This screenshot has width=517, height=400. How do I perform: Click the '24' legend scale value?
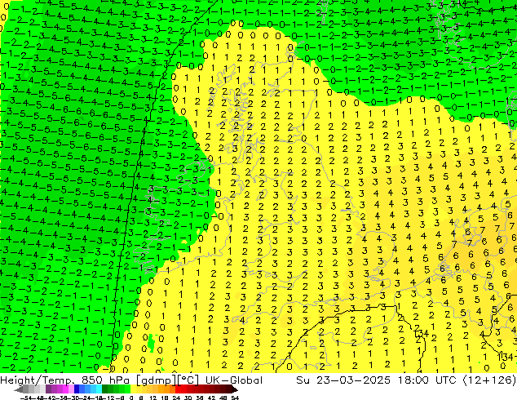click(176, 398)
